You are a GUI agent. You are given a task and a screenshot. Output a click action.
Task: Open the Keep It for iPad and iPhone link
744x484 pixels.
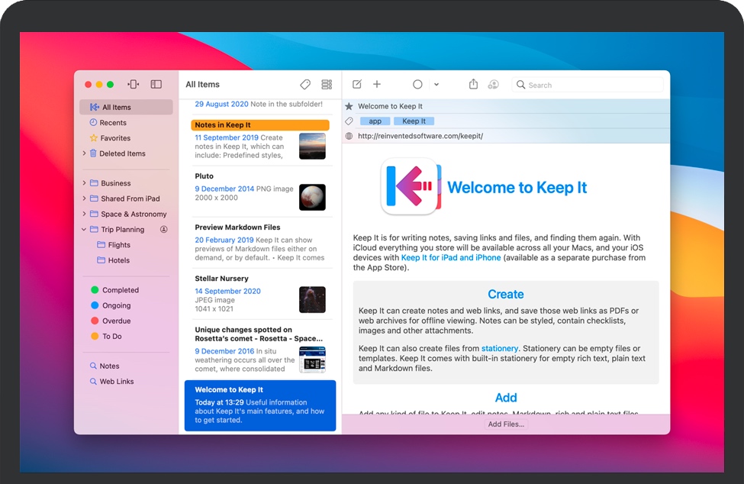tap(451, 258)
